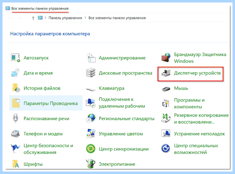
Task: Click the window title bar icon
Action: point(8,8)
